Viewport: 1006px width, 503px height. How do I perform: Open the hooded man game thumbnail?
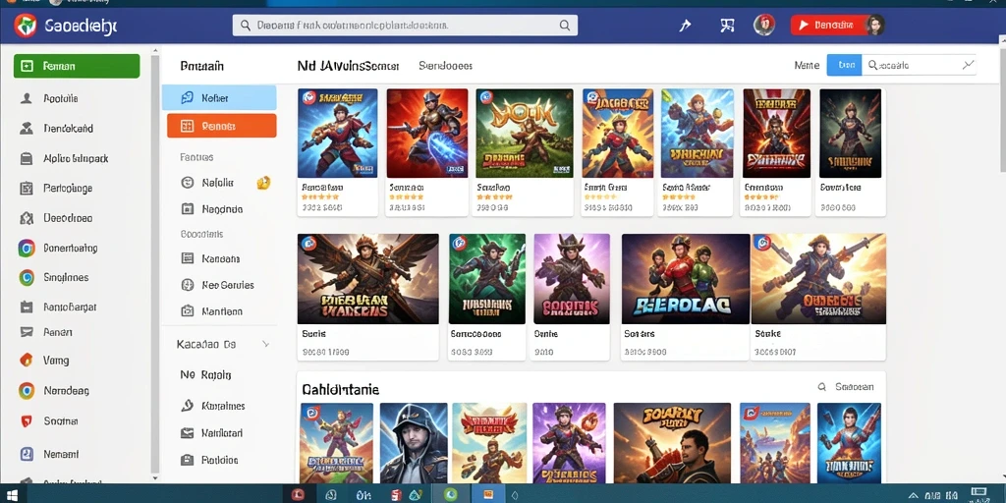(x=414, y=443)
